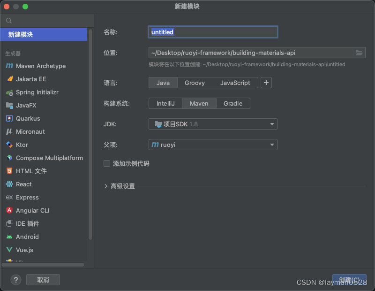Open the Maven Archetype generator entry

(44, 66)
